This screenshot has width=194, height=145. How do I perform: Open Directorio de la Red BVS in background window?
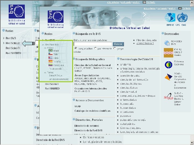pos(50,140)
